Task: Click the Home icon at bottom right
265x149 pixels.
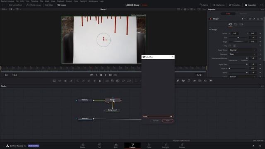Action: 253,146
